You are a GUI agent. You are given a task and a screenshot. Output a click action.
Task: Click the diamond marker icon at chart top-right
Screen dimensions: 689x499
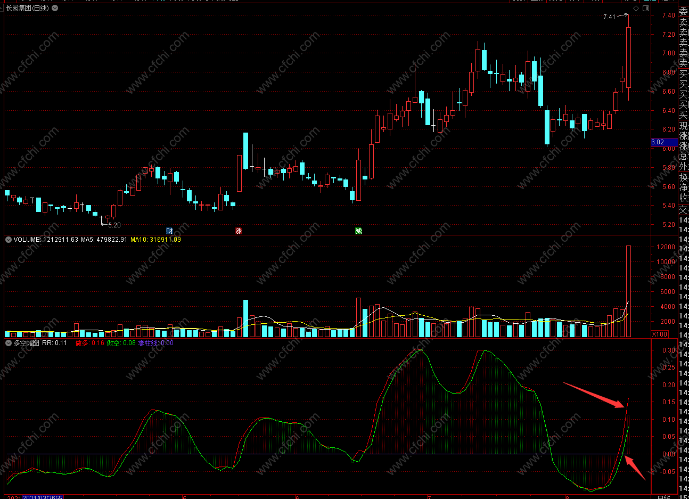click(636, 9)
